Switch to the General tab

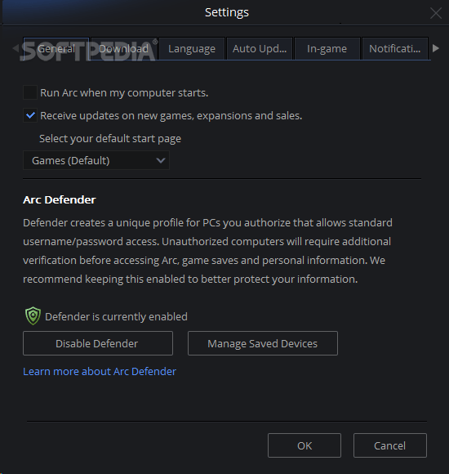pos(56,49)
